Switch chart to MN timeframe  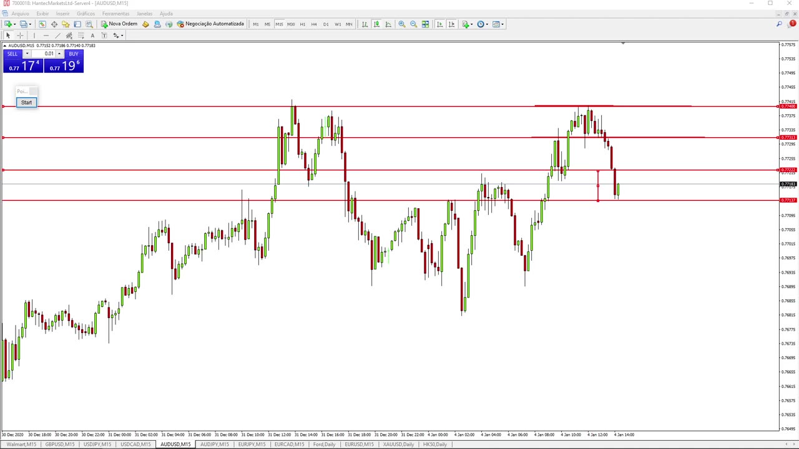(x=349, y=24)
